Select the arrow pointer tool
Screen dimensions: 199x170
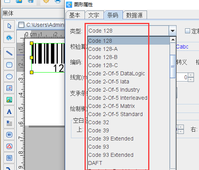[x=9, y=26]
